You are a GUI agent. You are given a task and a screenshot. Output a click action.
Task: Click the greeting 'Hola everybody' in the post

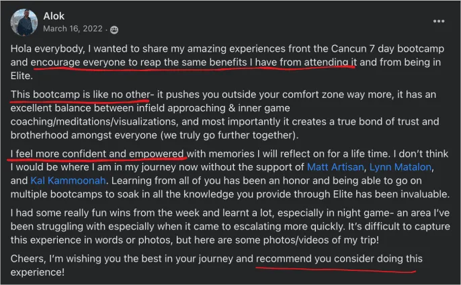pos(47,49)
